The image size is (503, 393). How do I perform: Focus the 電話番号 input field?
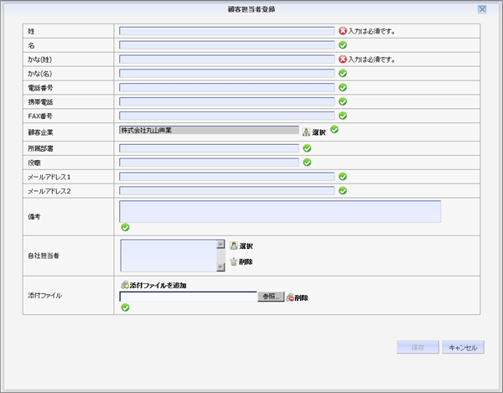pyautogui.click(x=227, y=87)
